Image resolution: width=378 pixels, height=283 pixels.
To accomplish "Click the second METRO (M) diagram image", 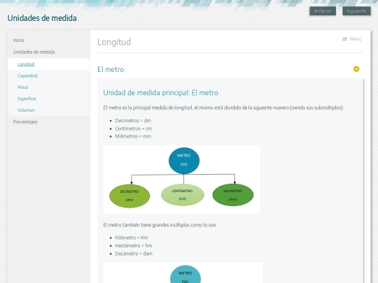I will pyautogui.click(x=183, y=273).
